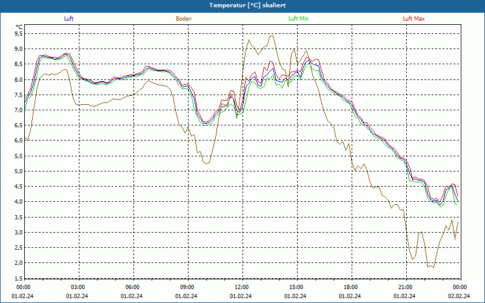Click the red Luft Max legend label

413,19
